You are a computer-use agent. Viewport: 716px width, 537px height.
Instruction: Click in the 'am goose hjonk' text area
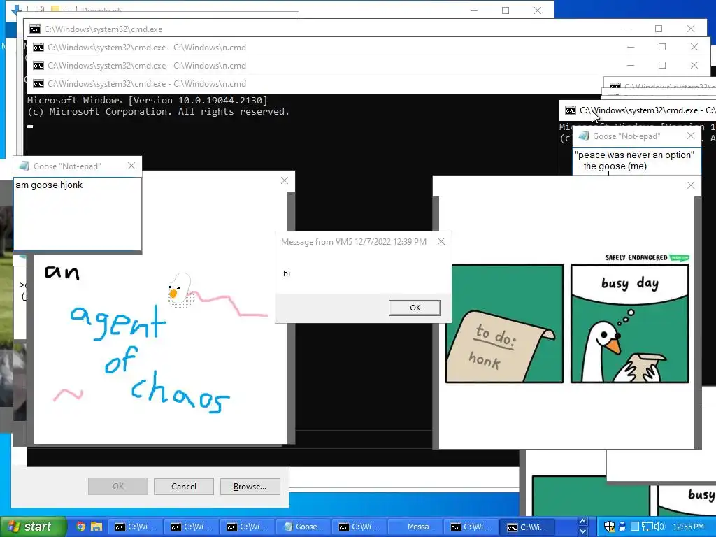tap(78, 214)
